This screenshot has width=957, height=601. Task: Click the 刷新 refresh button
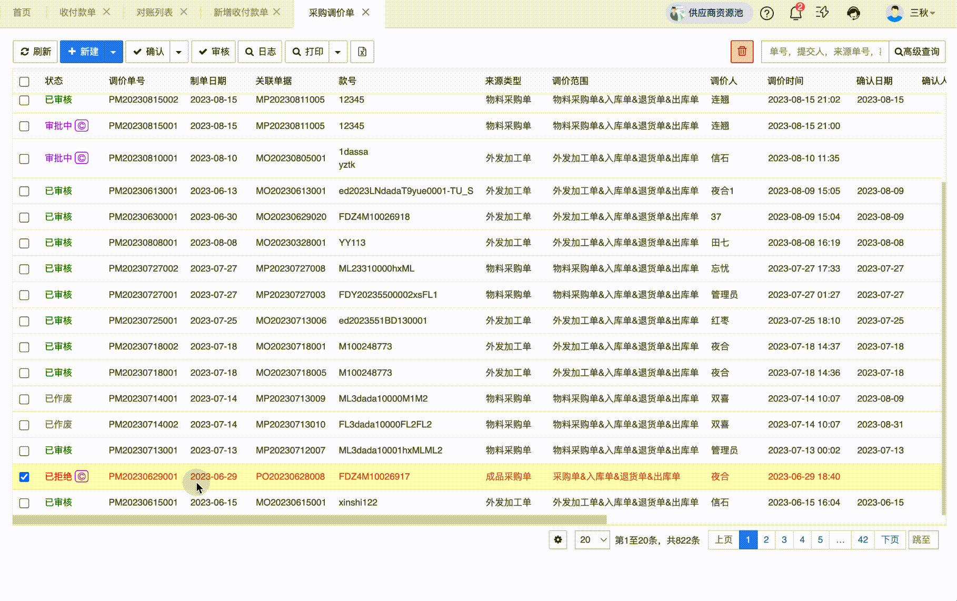click(x=35, y=52)
